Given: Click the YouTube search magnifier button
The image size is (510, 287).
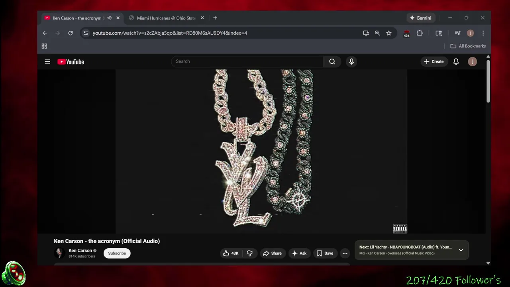Looking at the screenshot, I should (332, 61).
